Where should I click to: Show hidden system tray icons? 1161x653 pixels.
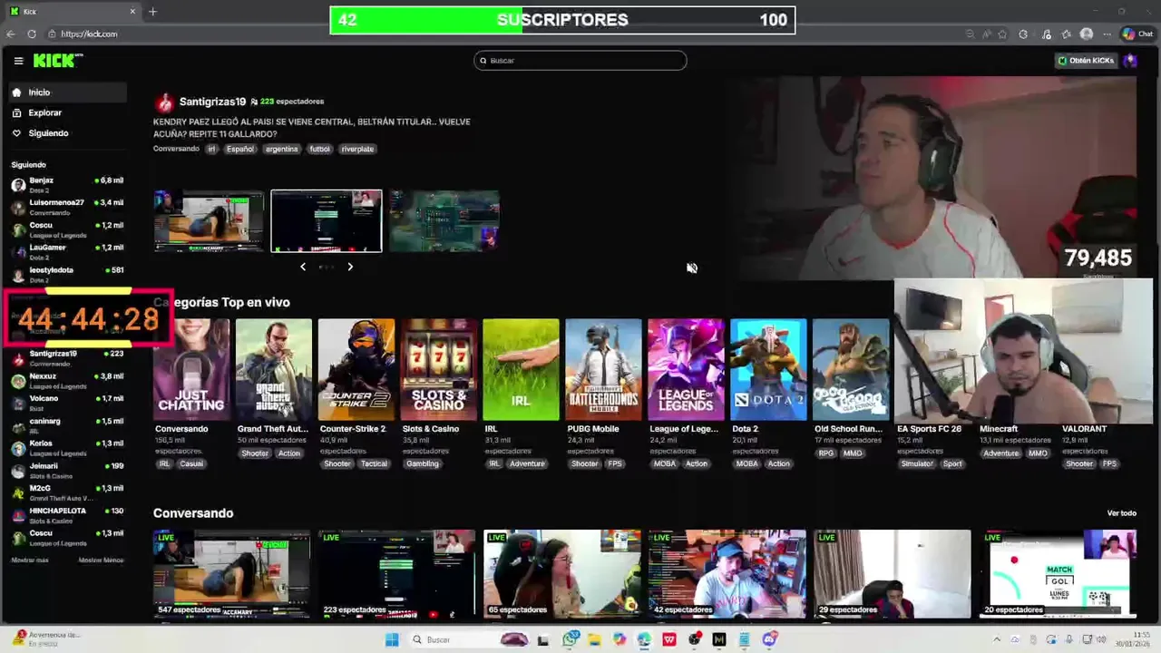pos(997,639)
